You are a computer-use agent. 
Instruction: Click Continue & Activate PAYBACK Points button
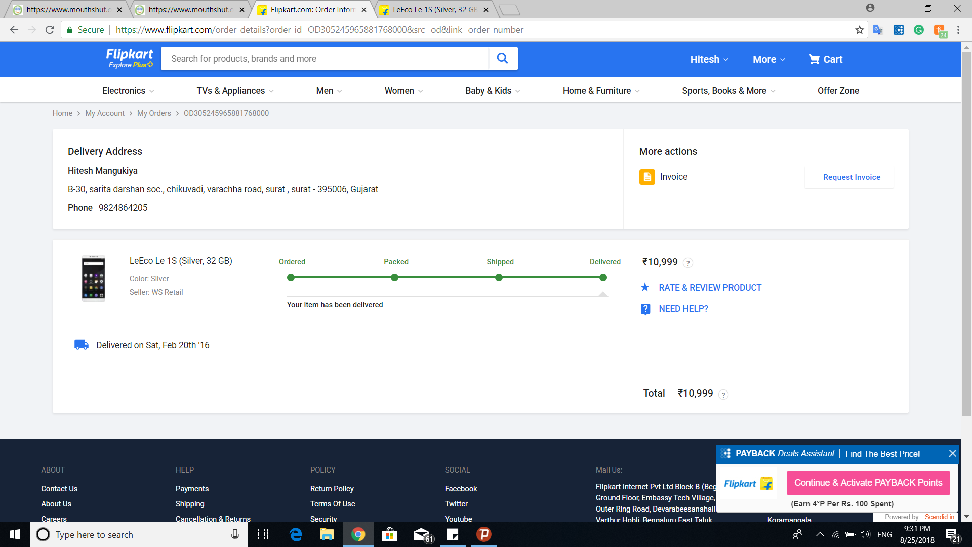tap(868, 483)
